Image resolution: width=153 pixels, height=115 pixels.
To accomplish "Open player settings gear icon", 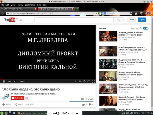I will pyautogui.click(x=85, y=81).
